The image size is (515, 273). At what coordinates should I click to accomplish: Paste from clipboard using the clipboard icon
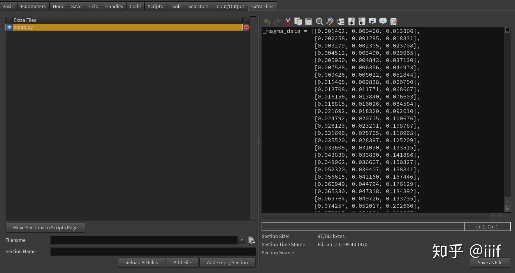(x=309, y=21)
